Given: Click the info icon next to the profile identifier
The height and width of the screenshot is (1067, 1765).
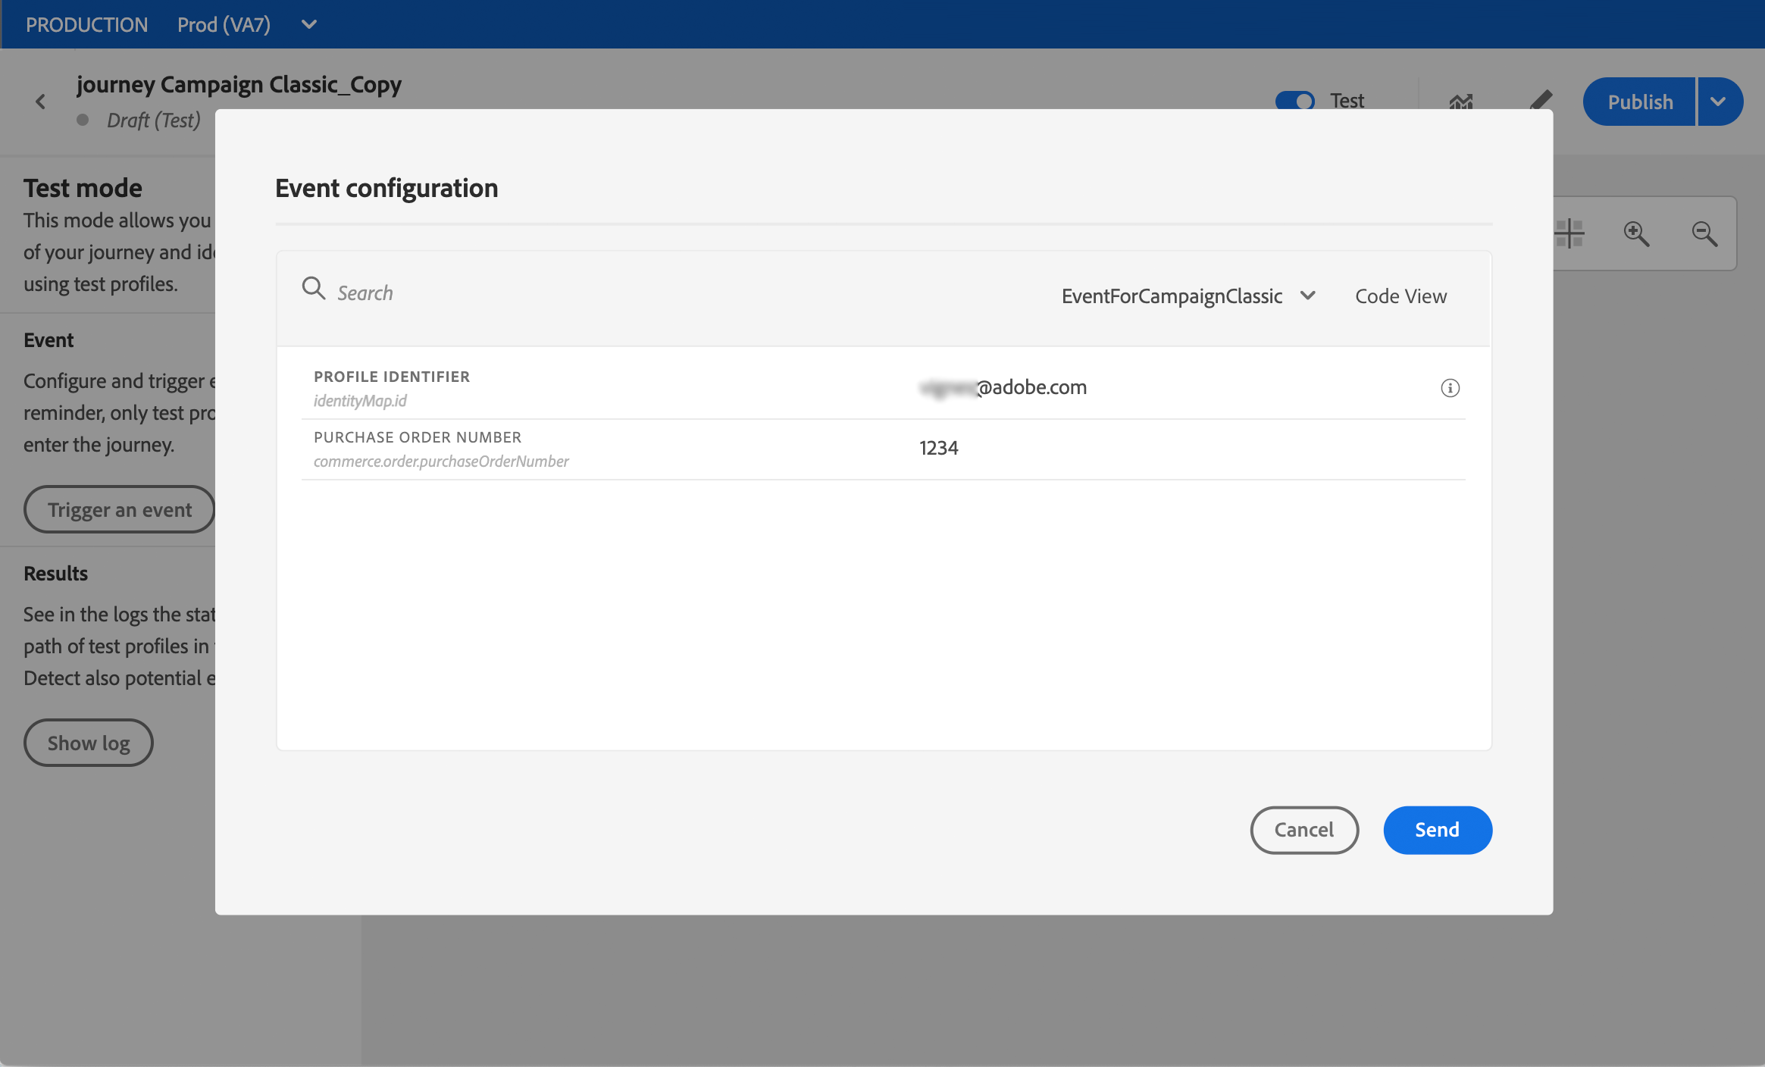Looking at the screenshot, I should pos(1450,388).
